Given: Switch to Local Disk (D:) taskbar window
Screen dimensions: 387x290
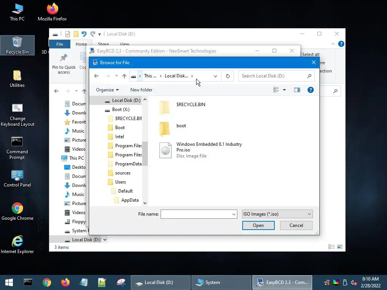Looking at the screenshot, I should coord(161,282).
